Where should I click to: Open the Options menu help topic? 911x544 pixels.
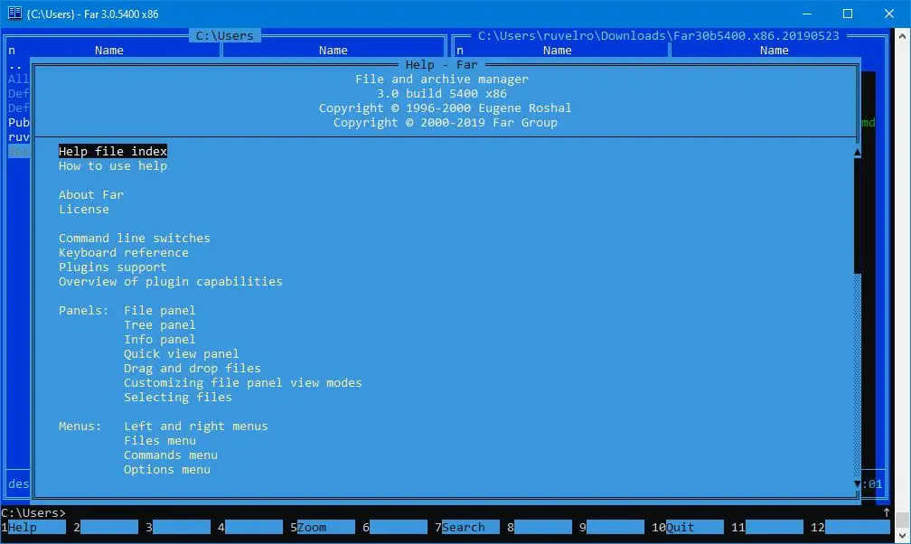[166, 470]
